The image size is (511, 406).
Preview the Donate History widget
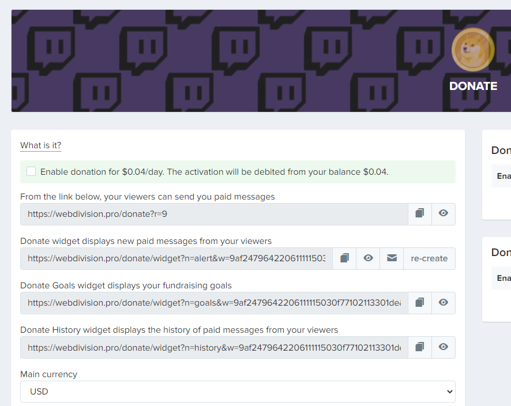tap(443, 347)
